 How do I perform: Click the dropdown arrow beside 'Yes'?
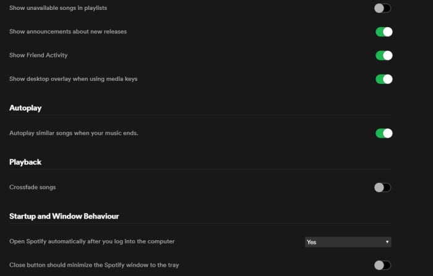387,242
